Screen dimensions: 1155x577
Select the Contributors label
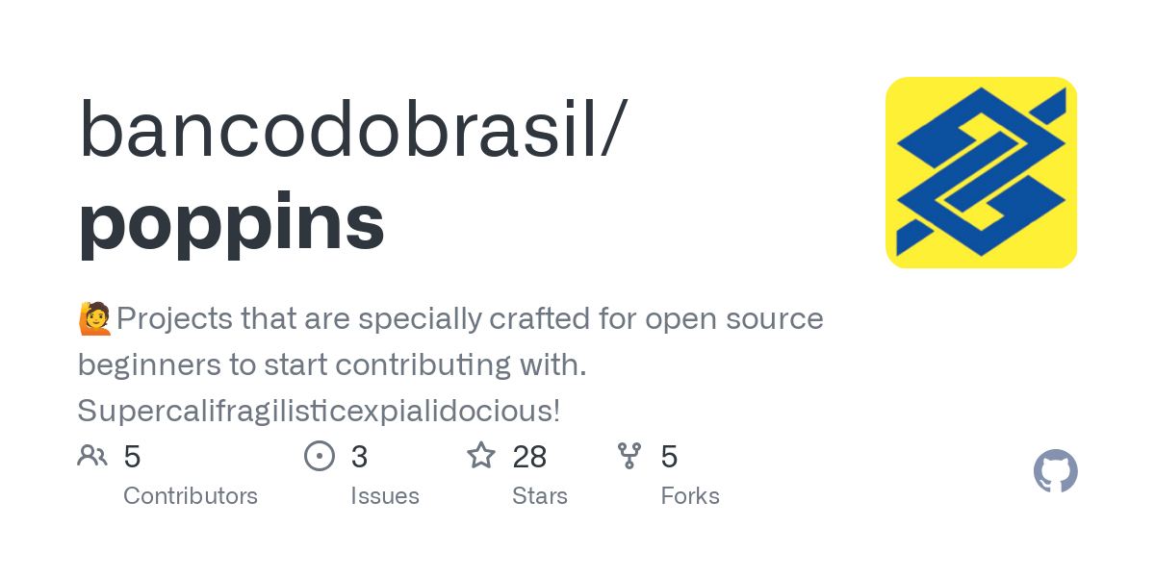click(x=191, y=496)
